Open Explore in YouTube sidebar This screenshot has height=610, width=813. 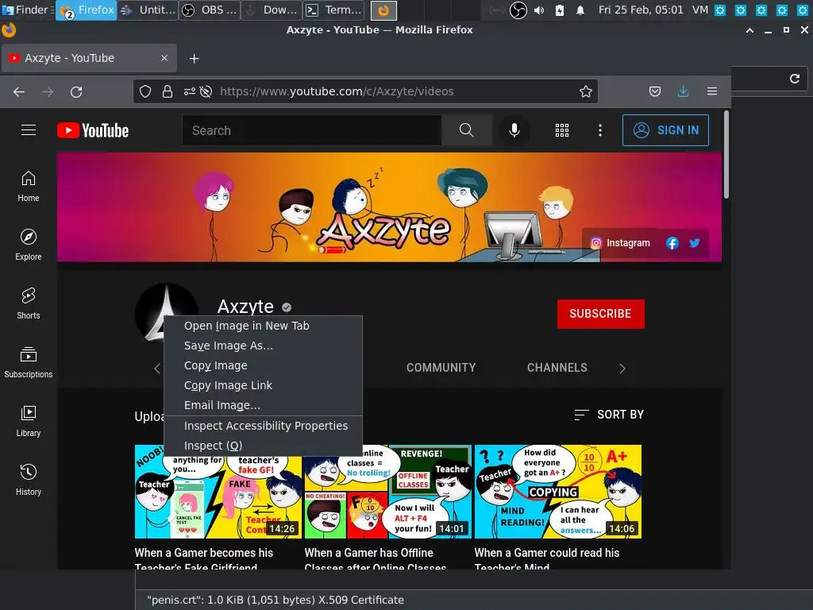29,245
